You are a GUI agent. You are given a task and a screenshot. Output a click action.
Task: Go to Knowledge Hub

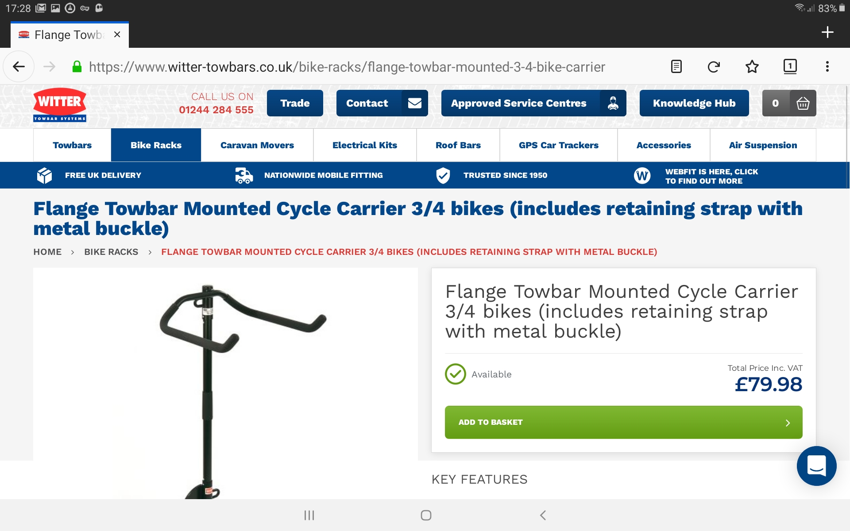(694, 103)
